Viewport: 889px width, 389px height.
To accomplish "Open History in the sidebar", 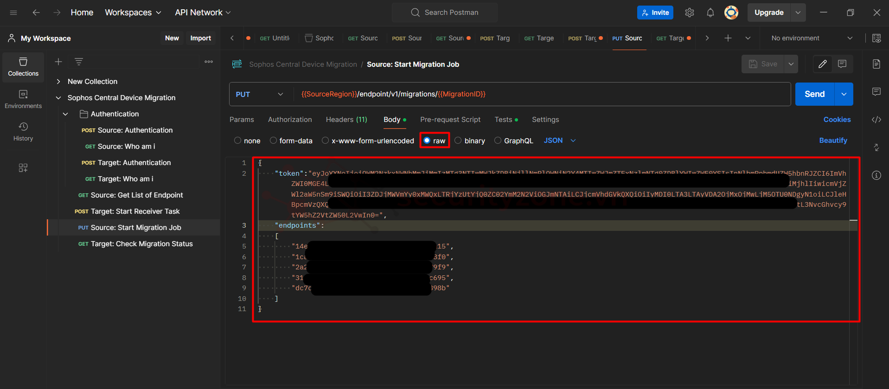I will (23, 132).
